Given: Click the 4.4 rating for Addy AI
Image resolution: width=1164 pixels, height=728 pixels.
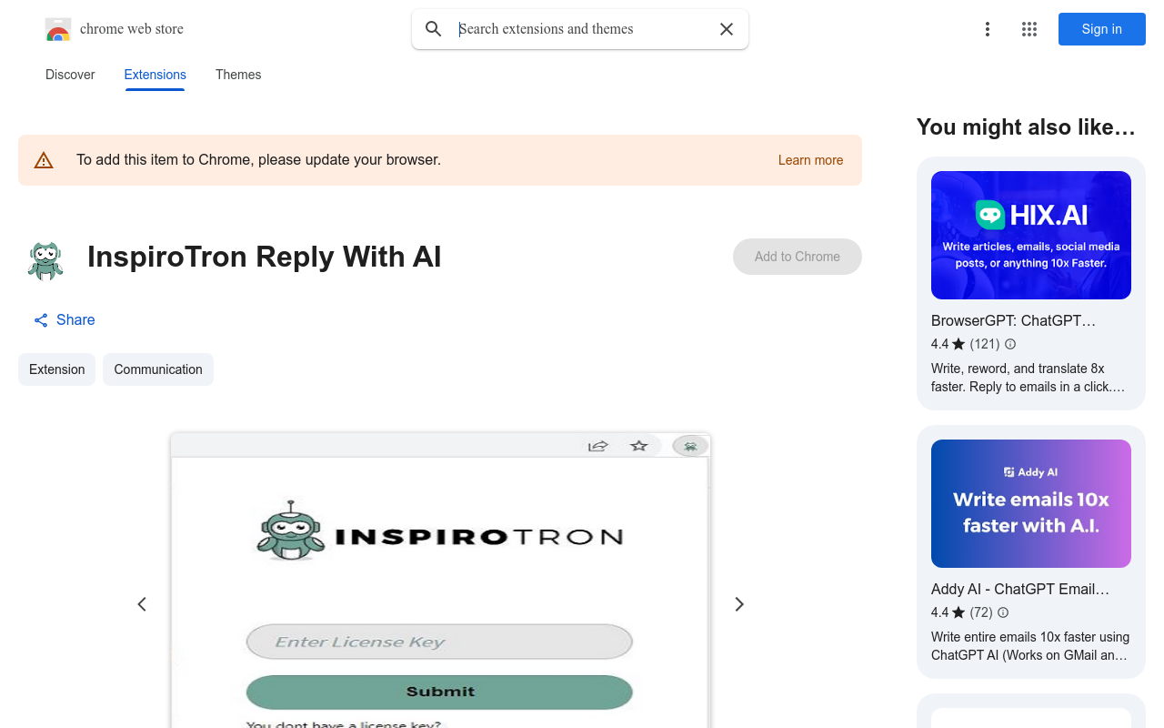Looking at the screenshot, I should 939,612.
